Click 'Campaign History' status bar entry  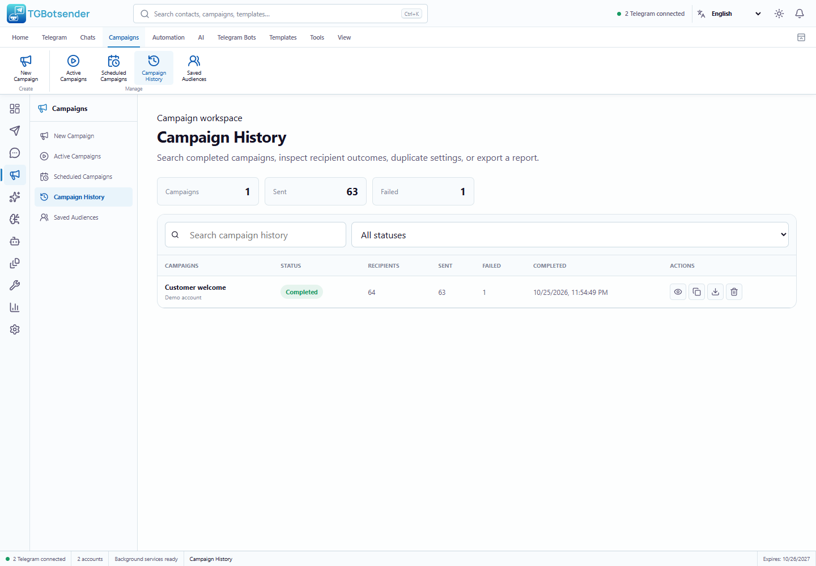tap(211, 559)
